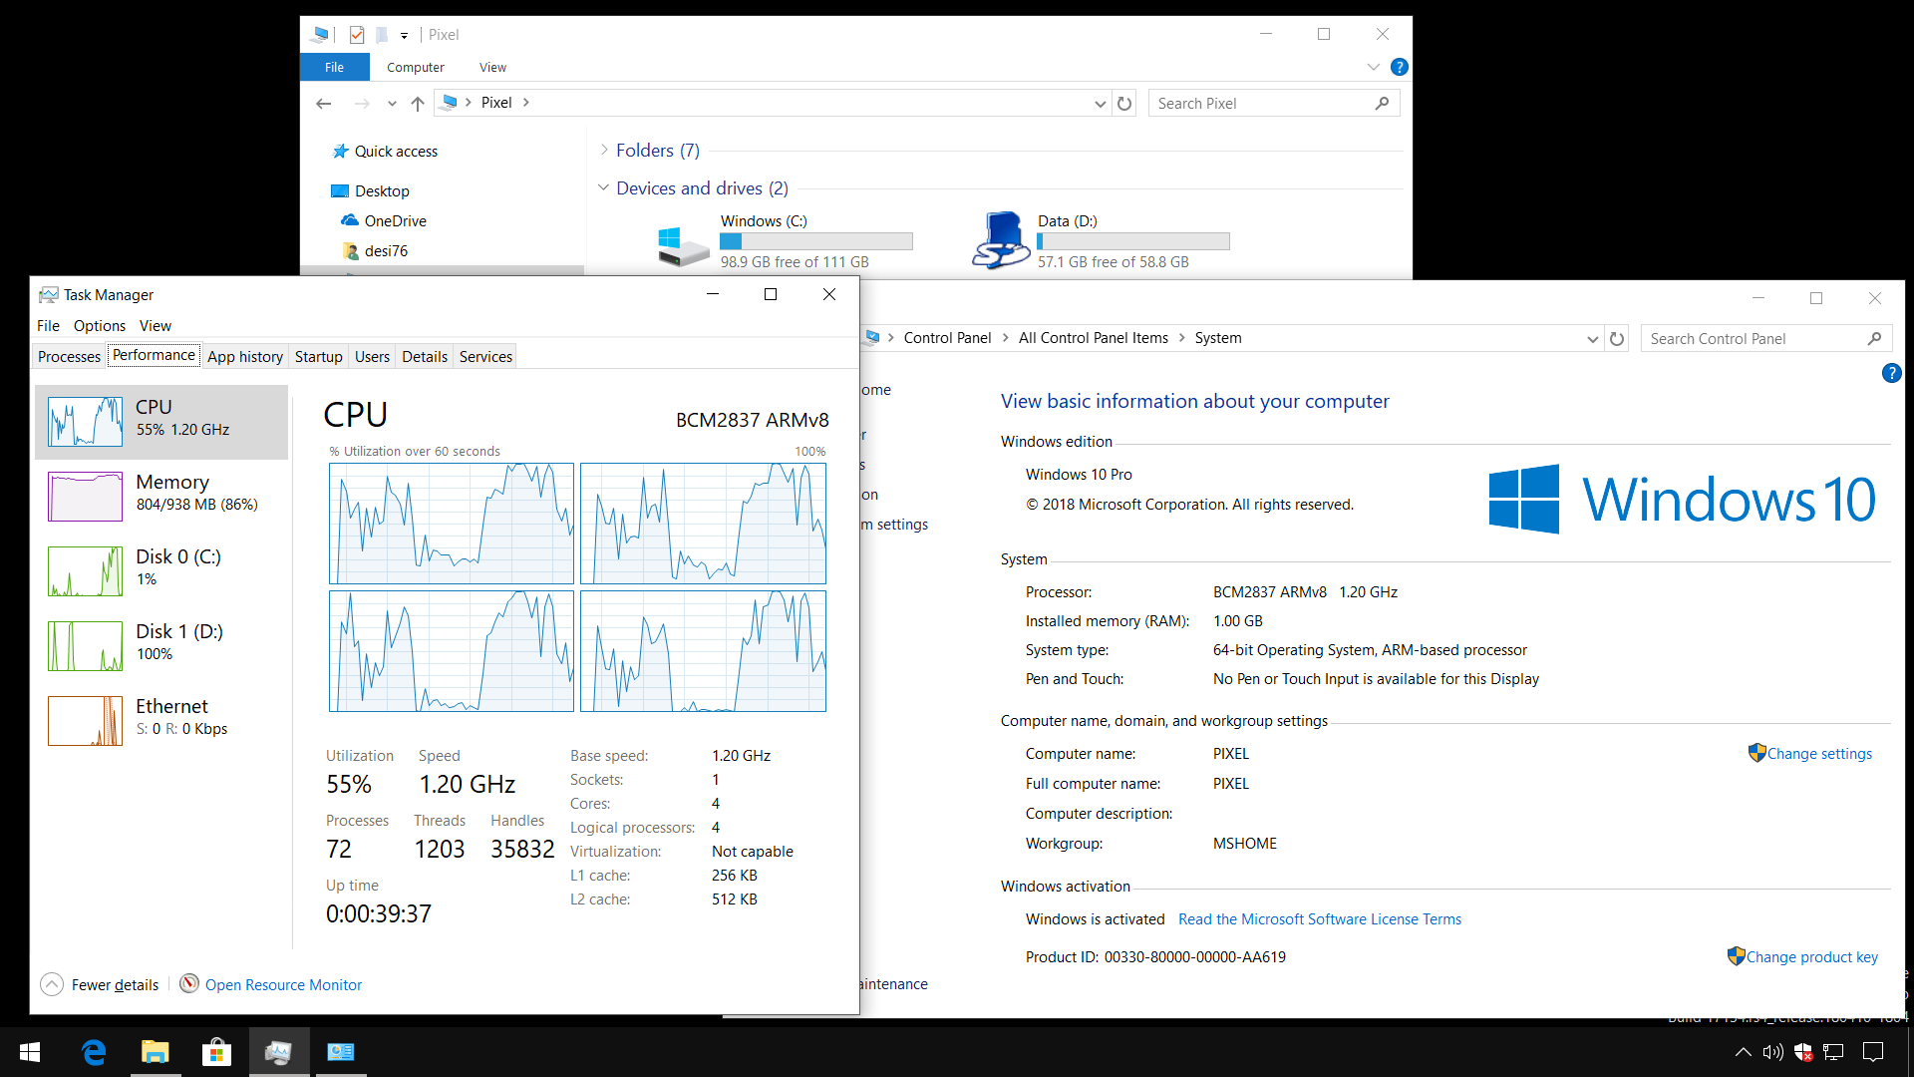1914x1077 pixels.
Task: Open the Computer ribbon tab in Explorer
Action: [x=416, y=68]
